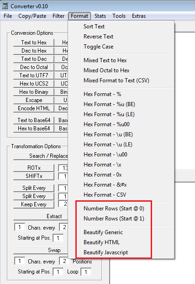Viewport: 195px width, 284px height.
Task: Click the Text to Hex button
Action: [x=34, y=43]
